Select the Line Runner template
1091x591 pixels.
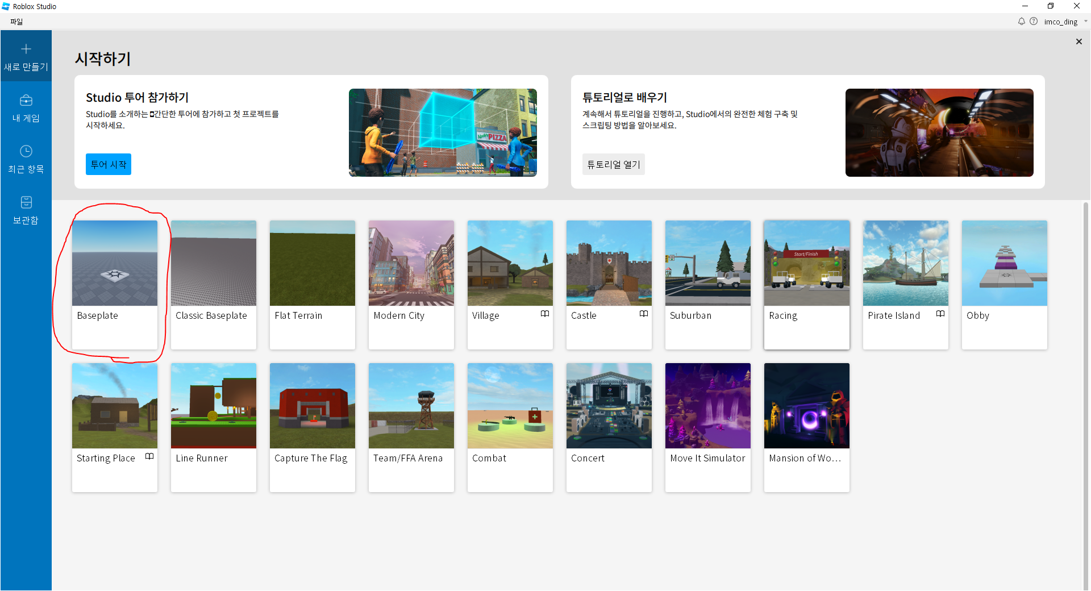(214, 427)
